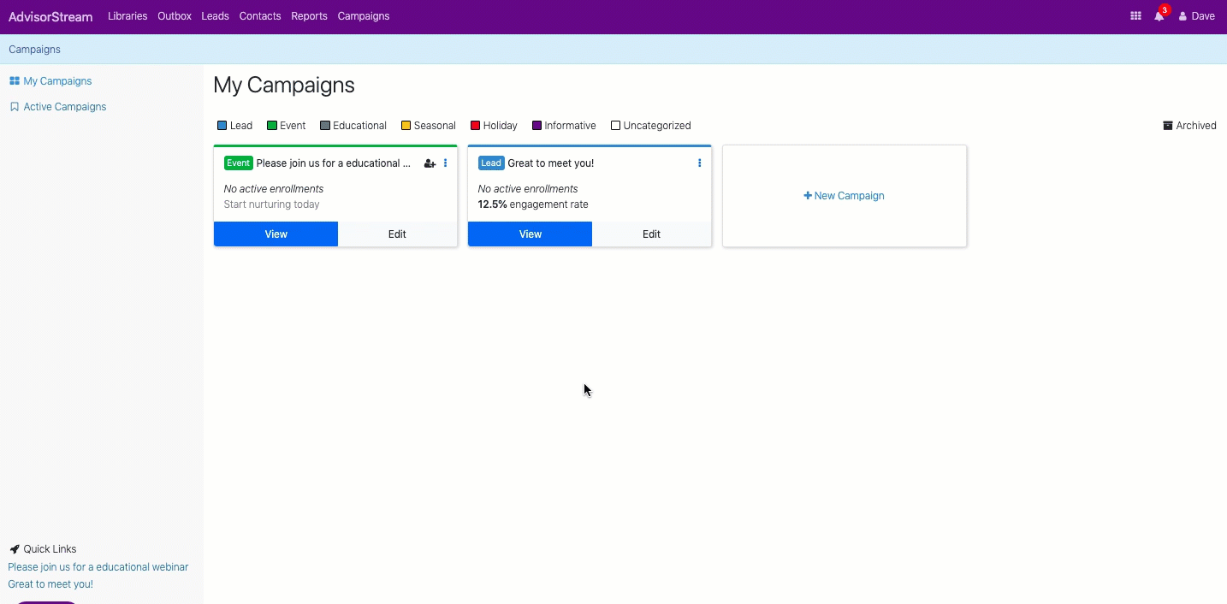The width and height of the screenshot is (1227, 604).
Task: Open Active Campaigns in sidebar
Action: [65, 107]
